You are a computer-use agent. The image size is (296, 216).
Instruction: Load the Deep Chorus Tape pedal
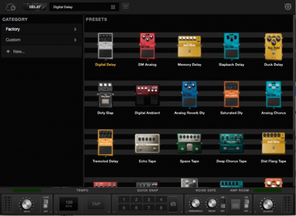231,144
